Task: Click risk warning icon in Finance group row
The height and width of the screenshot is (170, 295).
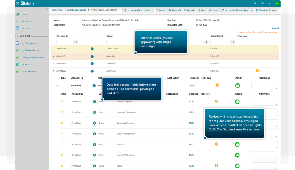Action: tap(216, 144)
